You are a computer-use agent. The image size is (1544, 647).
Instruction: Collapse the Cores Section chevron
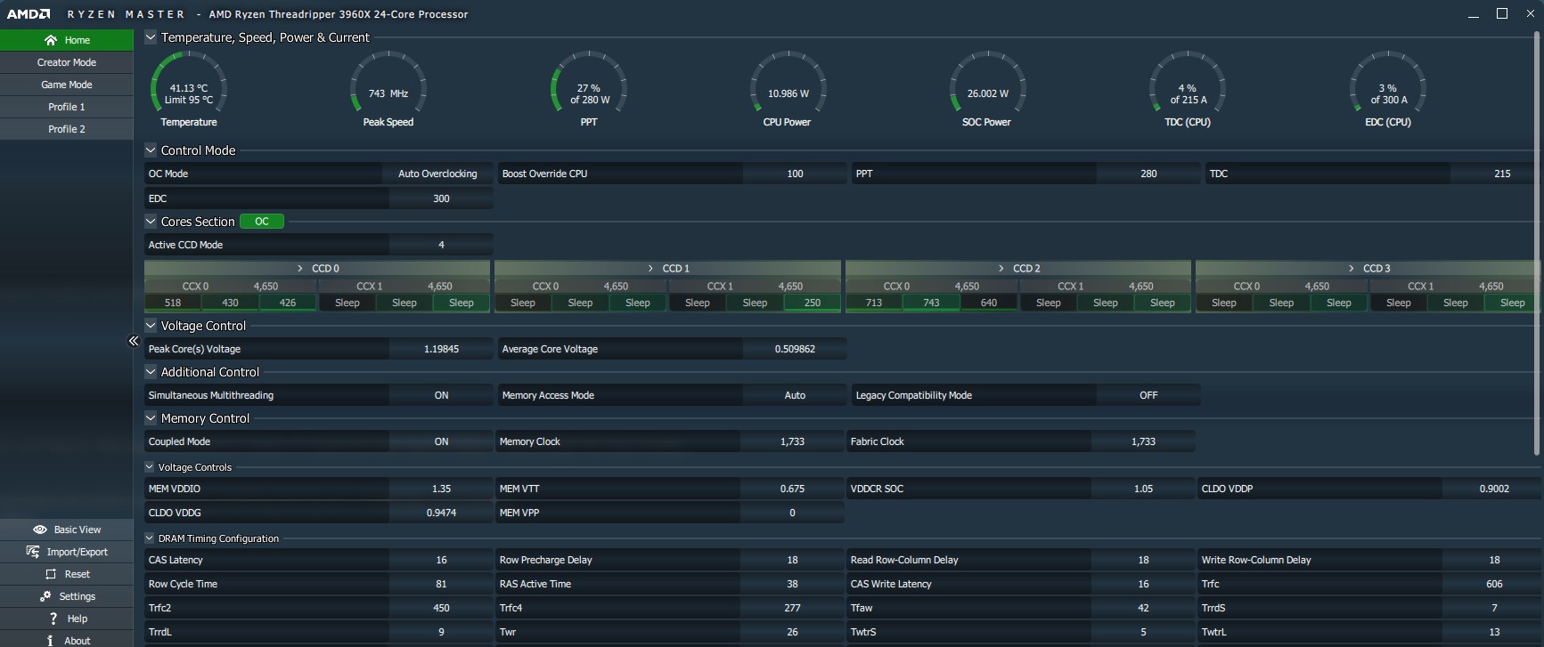click(151, 222)
